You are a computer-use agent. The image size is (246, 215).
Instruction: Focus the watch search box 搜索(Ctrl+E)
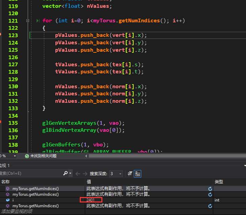pyautogui.click(x=31, y=173)
